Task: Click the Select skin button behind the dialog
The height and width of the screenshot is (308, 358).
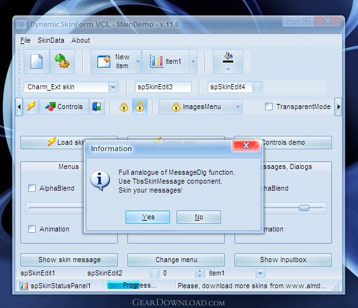Action: click(x=176, y=138)
